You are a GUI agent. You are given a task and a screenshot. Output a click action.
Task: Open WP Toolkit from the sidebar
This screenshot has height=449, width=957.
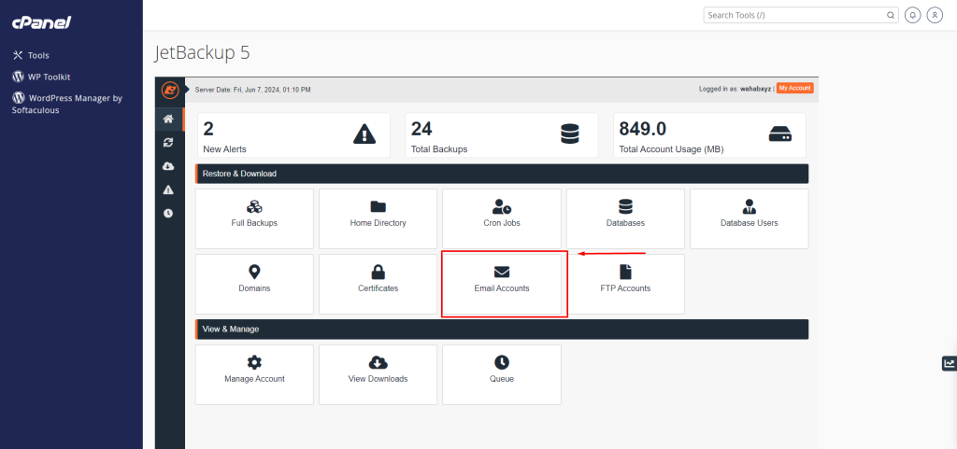click(x=49, y=77)
